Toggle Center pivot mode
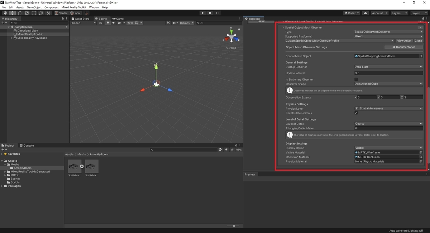This screenshot has height=233, width=430. (61, 13)
